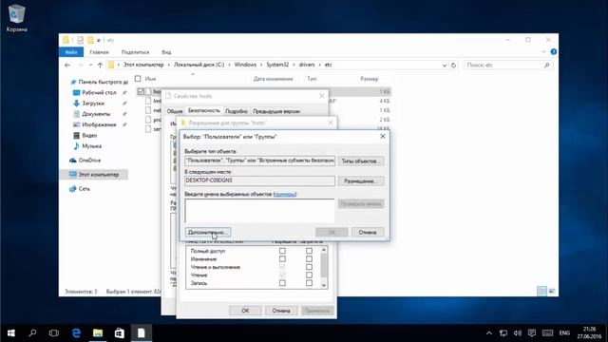This screenshot has width=608, height=342.
Task: Open taskbar search magnifier
Action: click(x=32, y=333)
